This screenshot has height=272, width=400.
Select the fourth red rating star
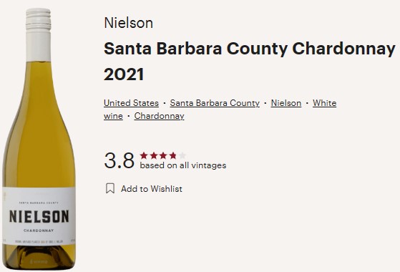tap(173, 155)
